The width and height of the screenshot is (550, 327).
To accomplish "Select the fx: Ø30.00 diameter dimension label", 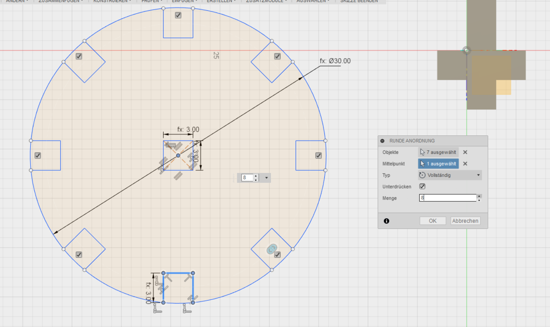I will pos(335,61).
